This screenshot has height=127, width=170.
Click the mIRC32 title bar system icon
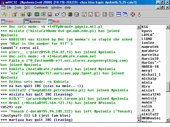[3, 2]
